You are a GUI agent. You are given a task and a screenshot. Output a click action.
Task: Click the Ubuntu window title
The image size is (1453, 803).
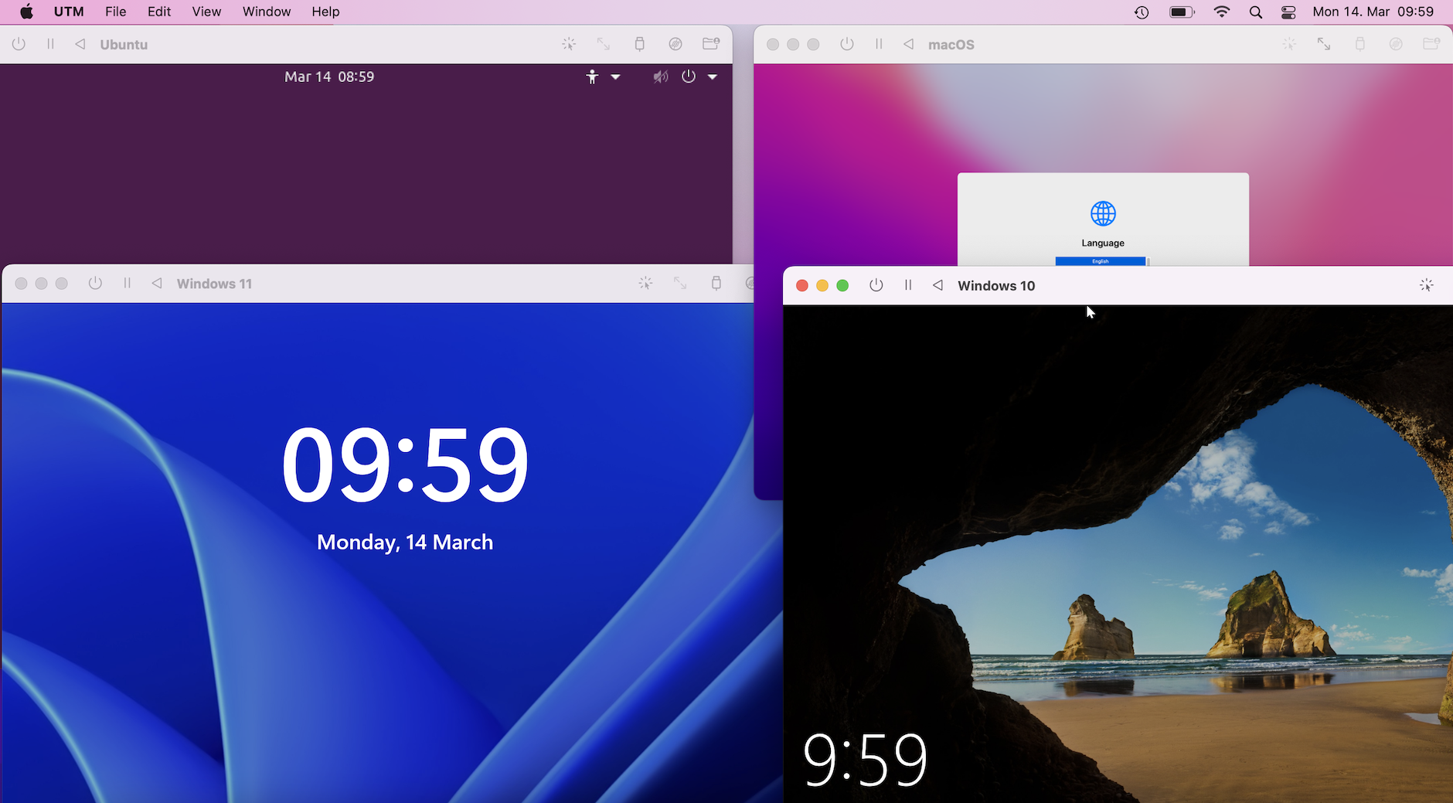[x=124, y=45]
